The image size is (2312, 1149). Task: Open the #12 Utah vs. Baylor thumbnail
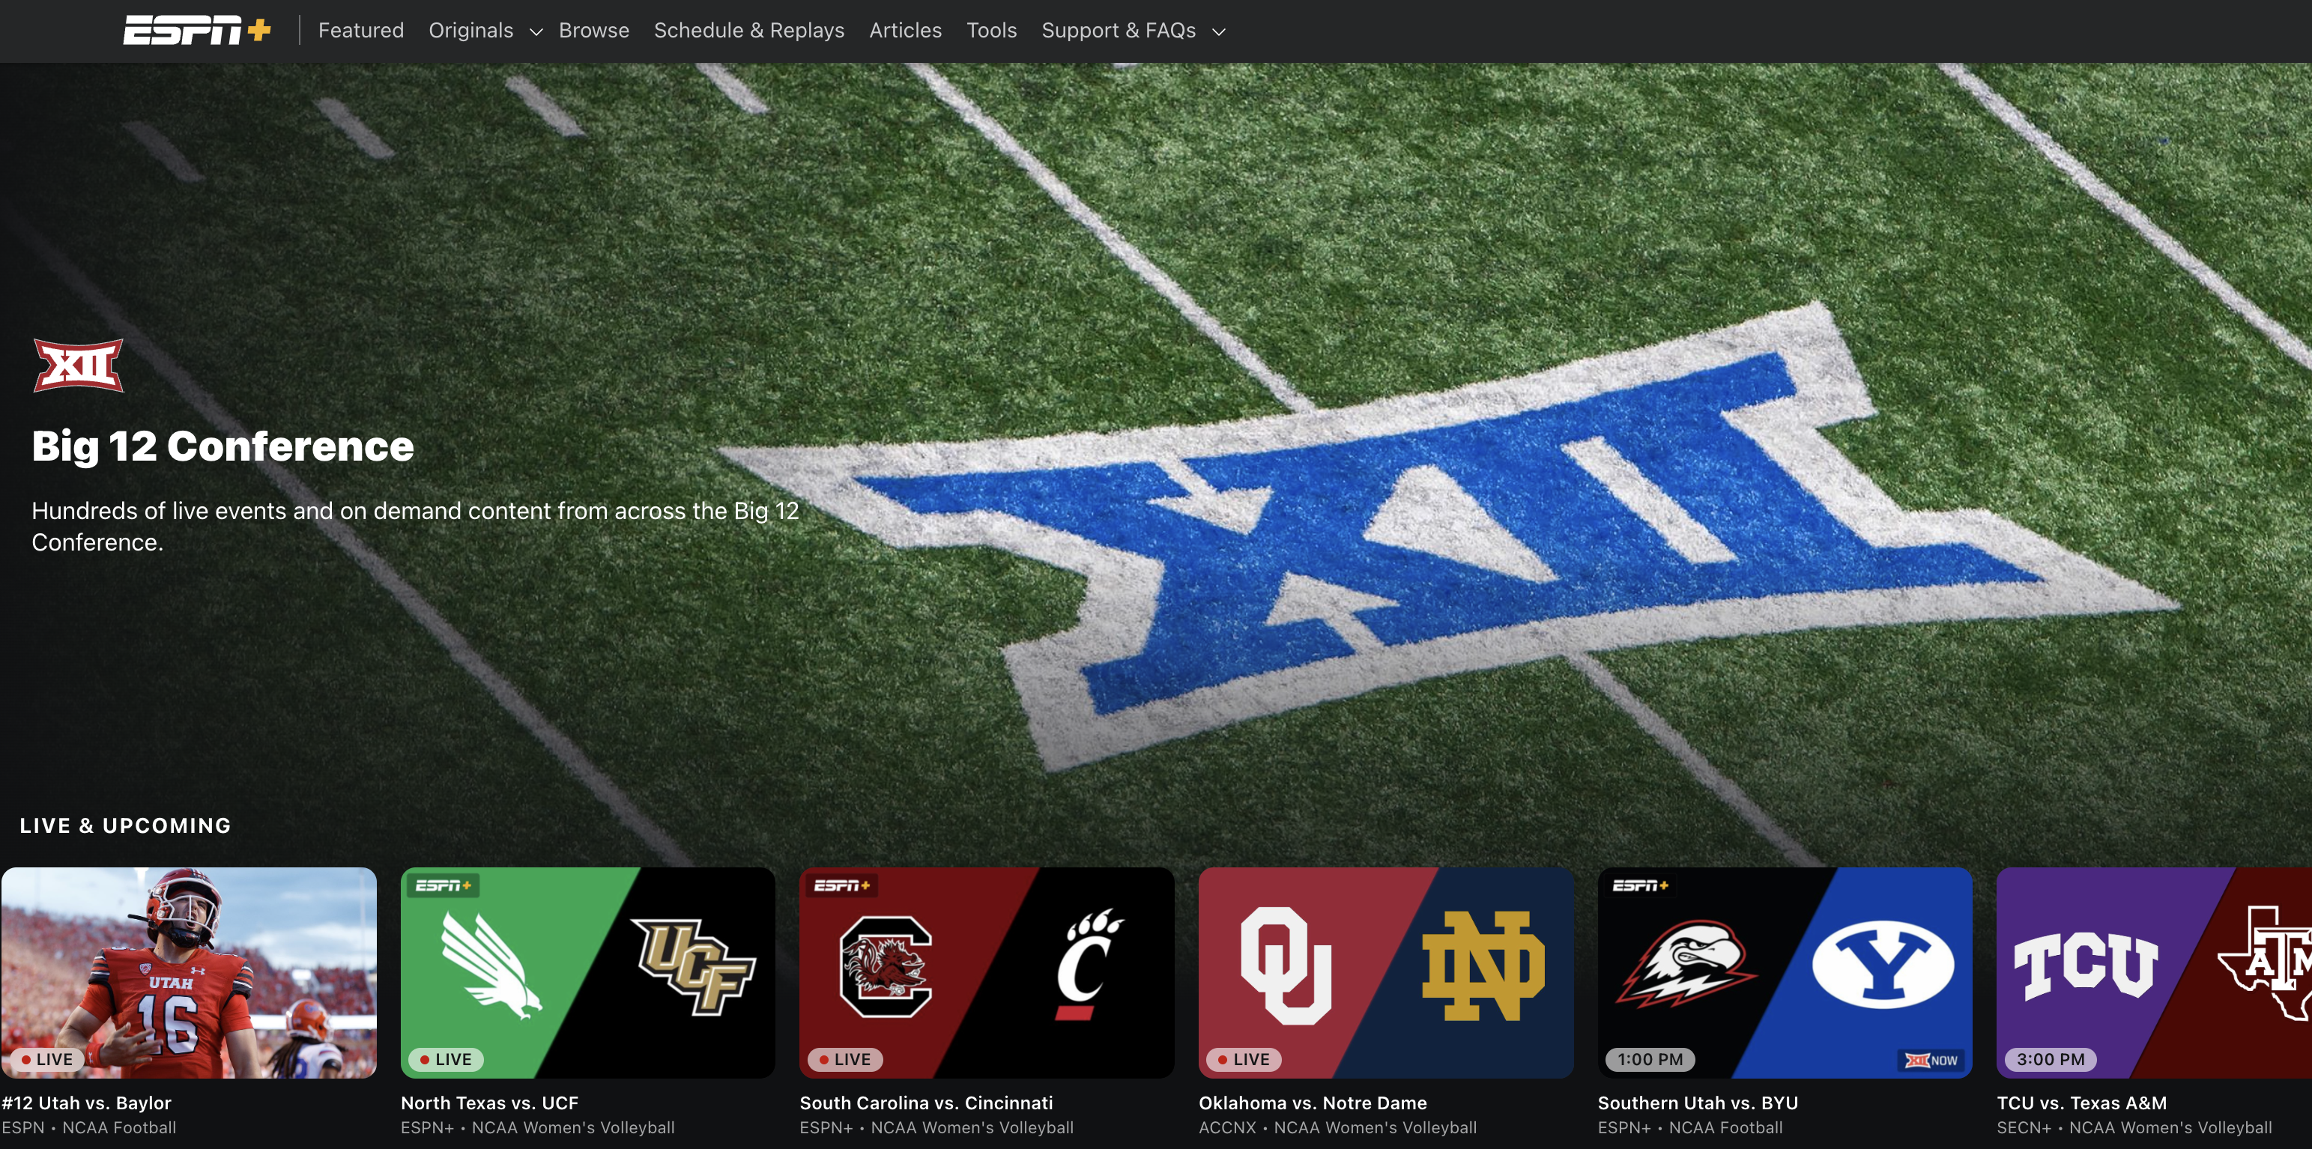189,972
